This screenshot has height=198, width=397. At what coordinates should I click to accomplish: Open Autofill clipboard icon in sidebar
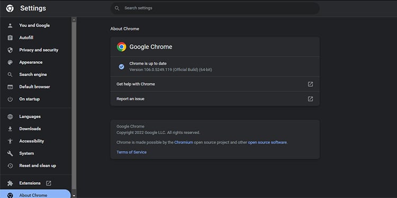(x=10, y=37)
